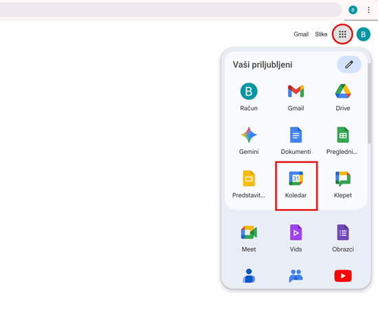
Task: Open account menu via large B avatar
Action: click(364, 34)
